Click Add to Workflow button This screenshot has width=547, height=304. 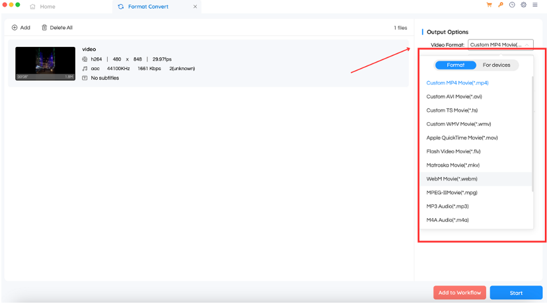(460, 293)
